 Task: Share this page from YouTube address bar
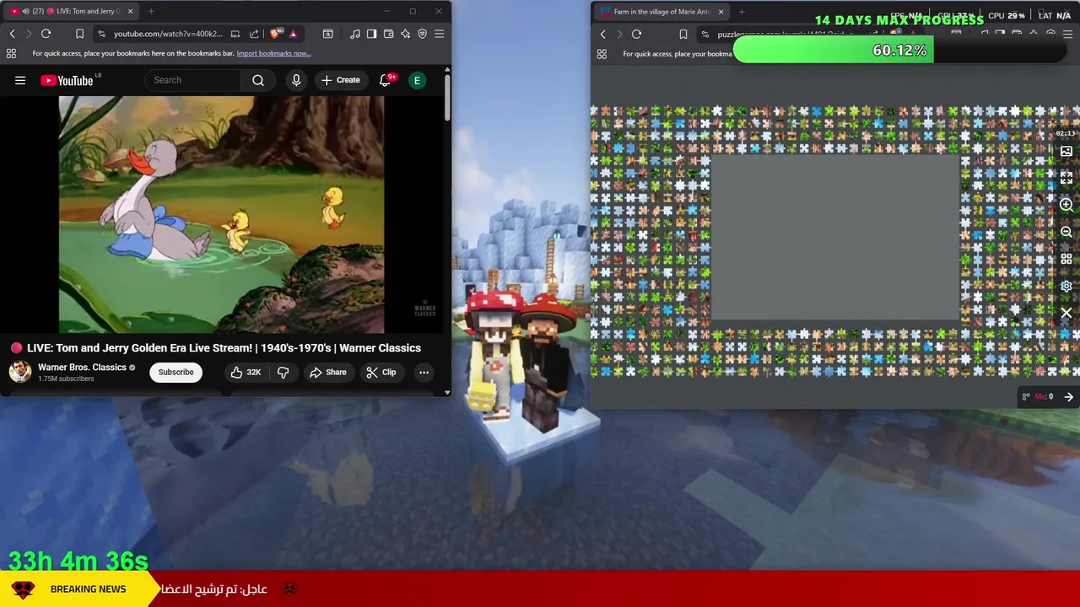click(x=254, y=34)
